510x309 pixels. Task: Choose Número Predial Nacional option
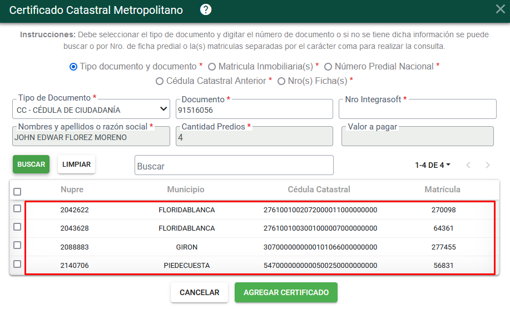coord(328,67)
